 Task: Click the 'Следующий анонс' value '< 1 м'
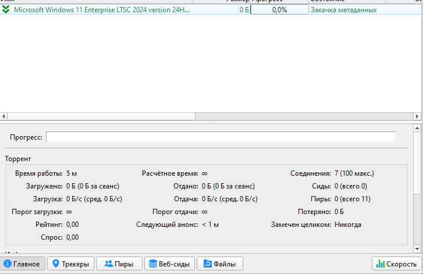coord(211,225)
